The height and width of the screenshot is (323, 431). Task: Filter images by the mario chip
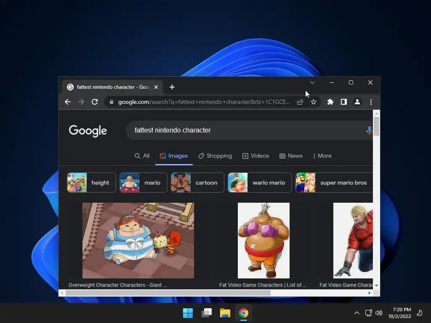tap(143, 183)
